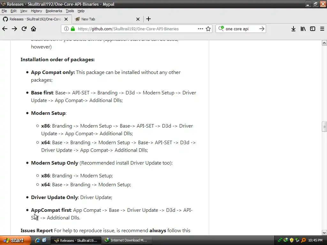Click the 'Modern Setup Only' bold text
This screenshot has width=327, height=245.
click(55, 163)
